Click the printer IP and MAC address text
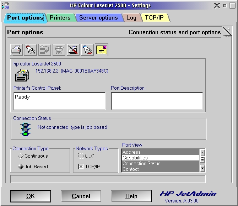The image size is (238, 206). coord(72,71)
